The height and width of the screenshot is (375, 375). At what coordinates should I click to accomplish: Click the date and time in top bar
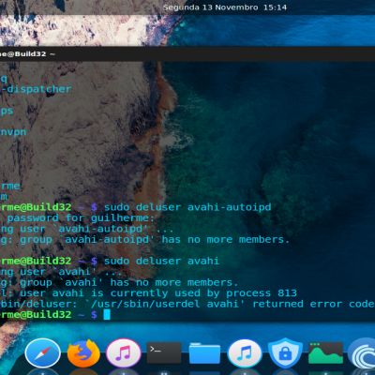coord(224,7)
